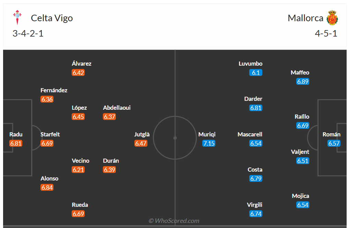This screenshot has width=348, height=228.
Task: Open the Mallorca team name
Action: pyautogui.click(x=305, y=18)
